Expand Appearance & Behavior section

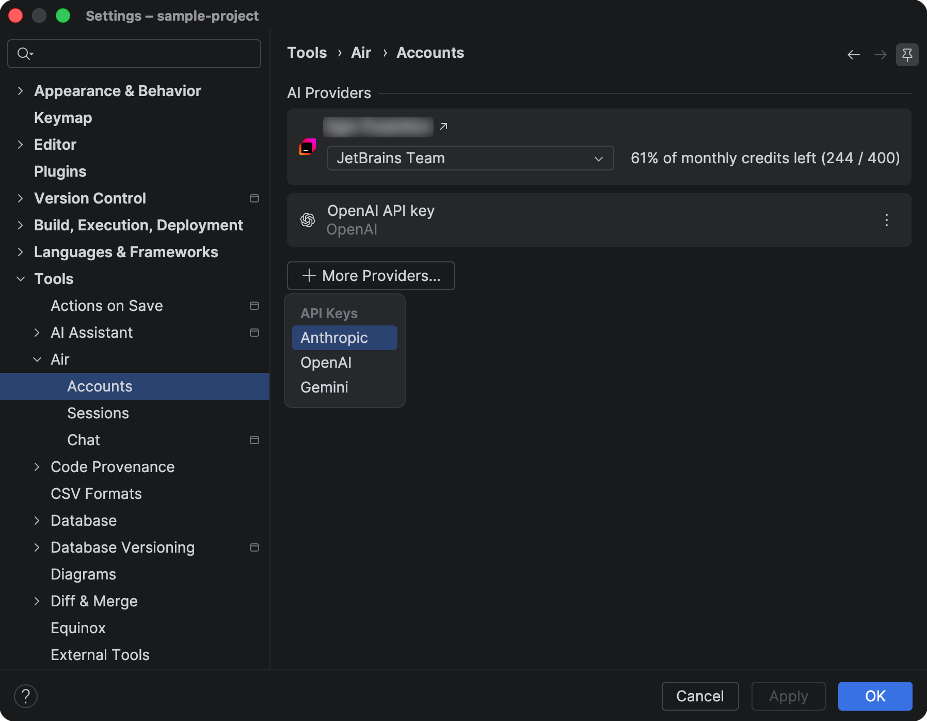(21, 91)
